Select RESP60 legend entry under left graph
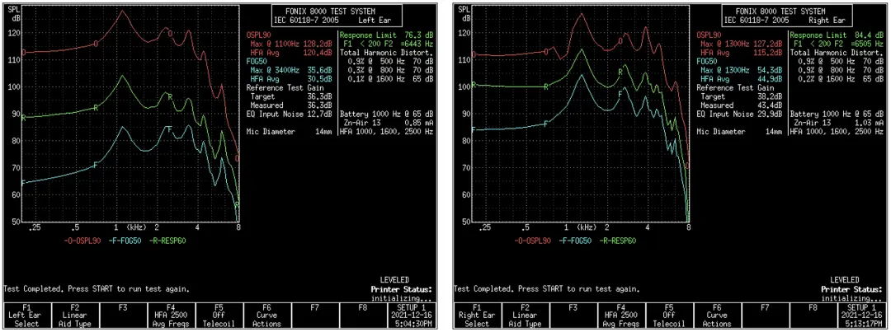The width and height of the screenshot is (891, 332). coord(171,241)
